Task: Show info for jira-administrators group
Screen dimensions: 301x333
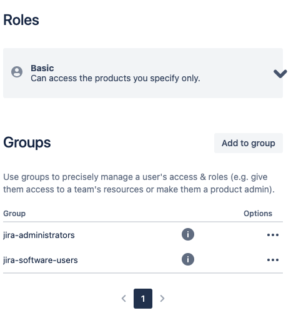Action: pos(188,234)
